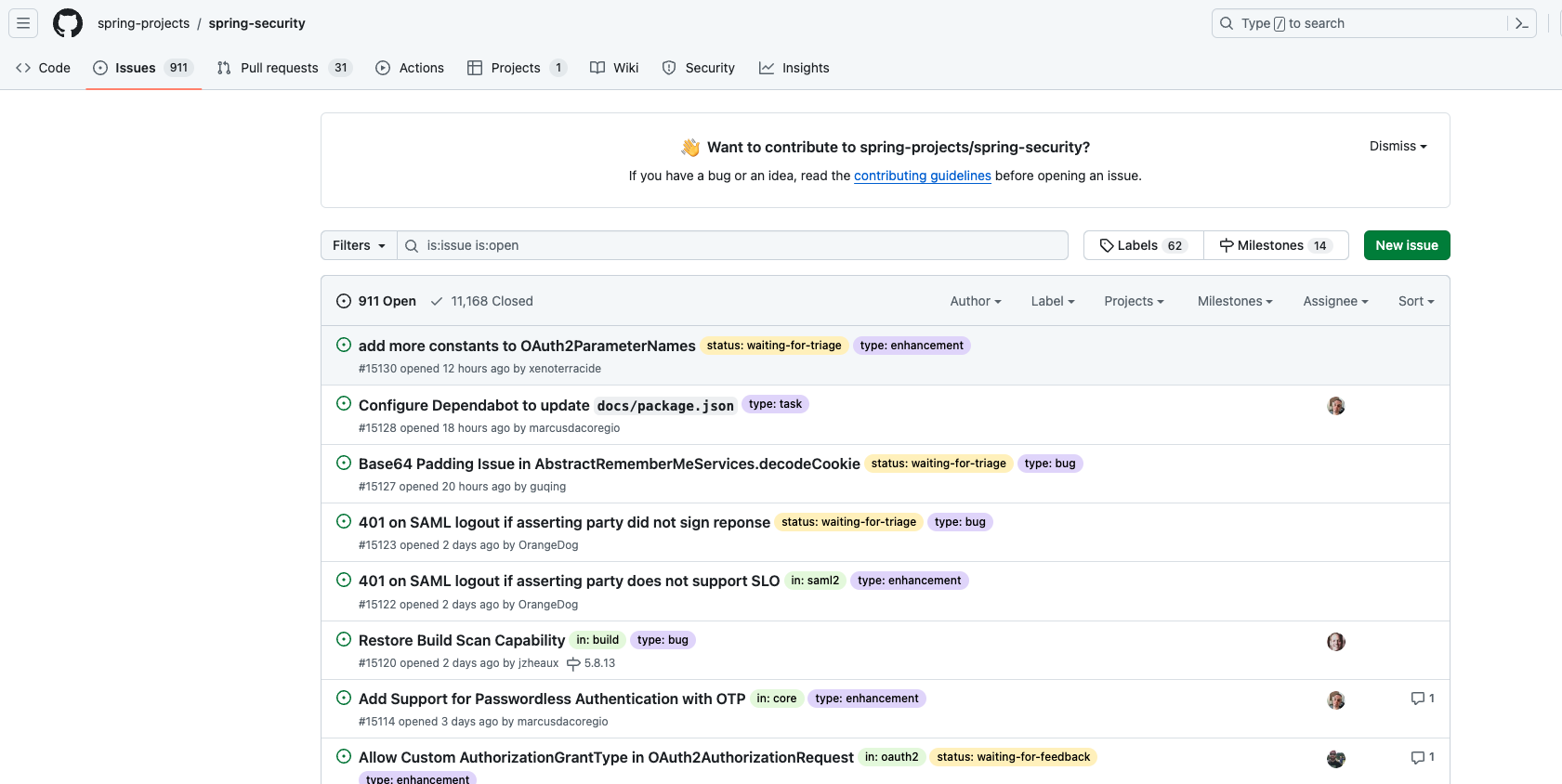Open assignee avatar on Restore Build Scan issue
This screenshot has width=1562, height=784.
(x=1336, y=642)
